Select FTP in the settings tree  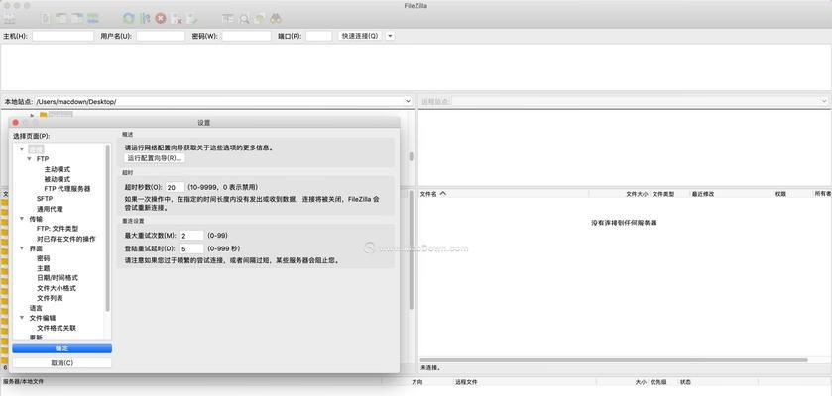click(43, 158)
